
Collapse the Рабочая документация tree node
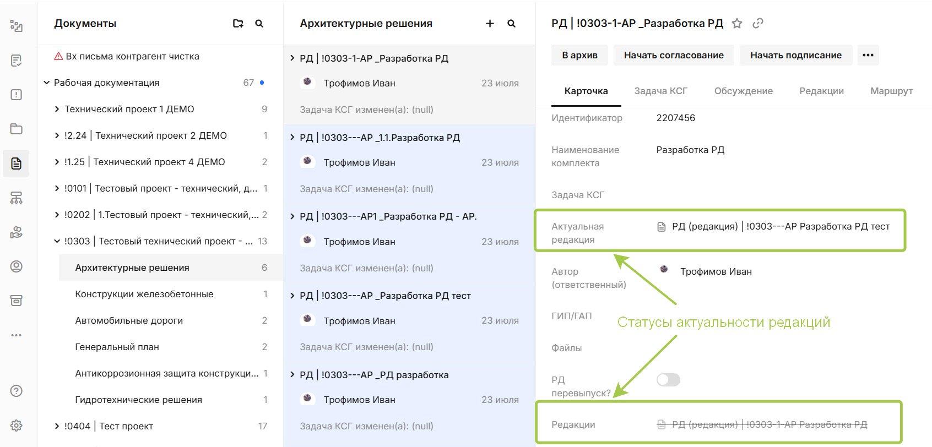pyautogui.click(x=47, y=83)
